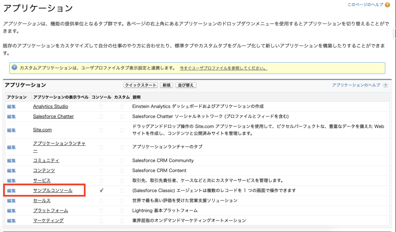Click the custom checkbox in Site.com row
The height and width of the screenshot is (232, 396).
pos(122,130)
